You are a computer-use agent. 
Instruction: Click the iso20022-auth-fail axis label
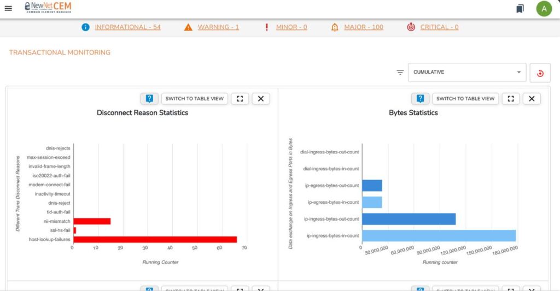[51, 175]
